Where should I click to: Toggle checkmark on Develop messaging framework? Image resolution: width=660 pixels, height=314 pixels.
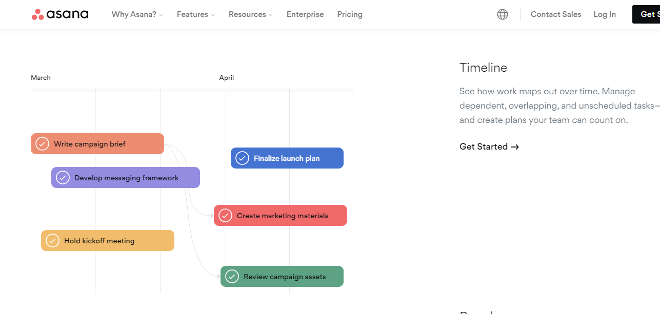tap(63, 178)
